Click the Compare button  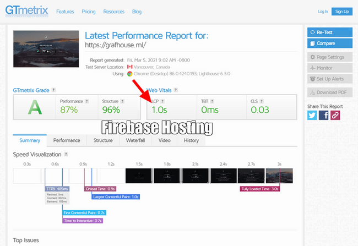[x=330, y=43]
